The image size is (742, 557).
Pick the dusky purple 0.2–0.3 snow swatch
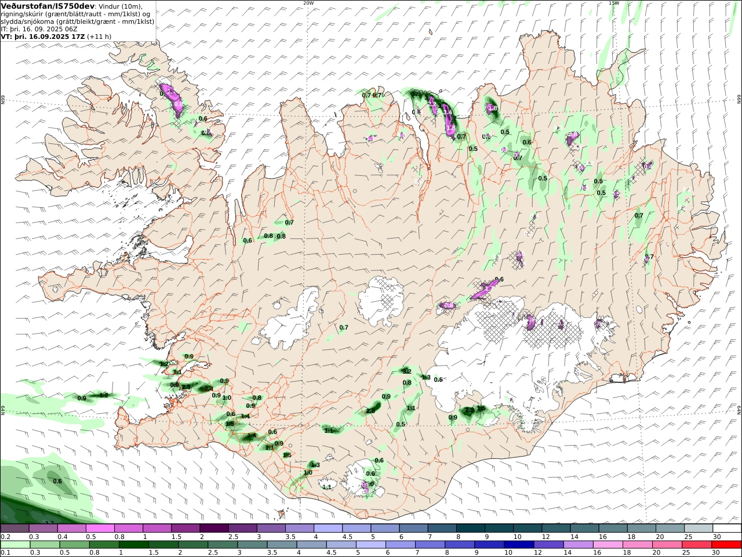15,528
